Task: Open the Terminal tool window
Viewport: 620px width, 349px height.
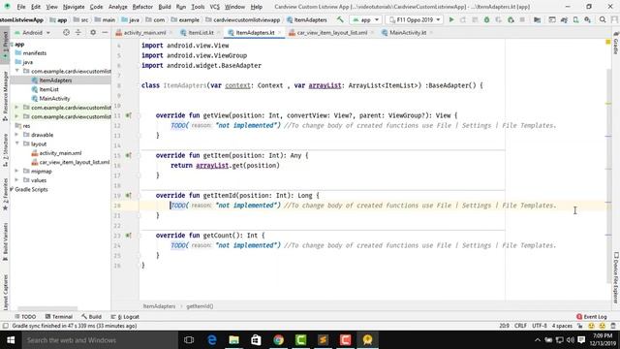Action: pos(59,317)
